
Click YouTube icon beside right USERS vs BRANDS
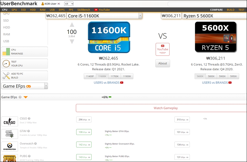pos(230,83)
